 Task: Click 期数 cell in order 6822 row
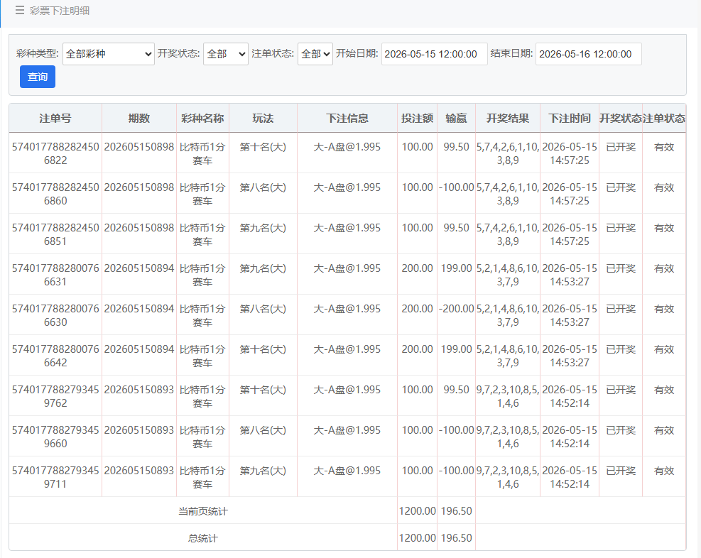(139, 147)
